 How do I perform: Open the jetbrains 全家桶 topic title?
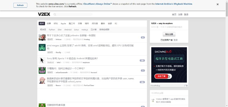click(x=71, y=35)
